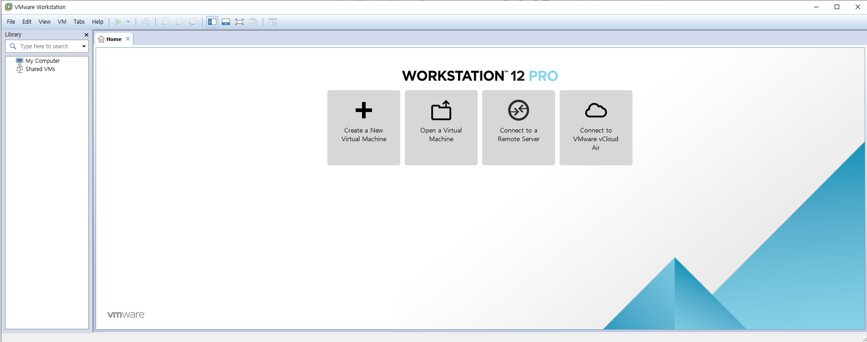The image size is (867, 342).
Task: Switch to the Home tab
Action: (114, 39)
